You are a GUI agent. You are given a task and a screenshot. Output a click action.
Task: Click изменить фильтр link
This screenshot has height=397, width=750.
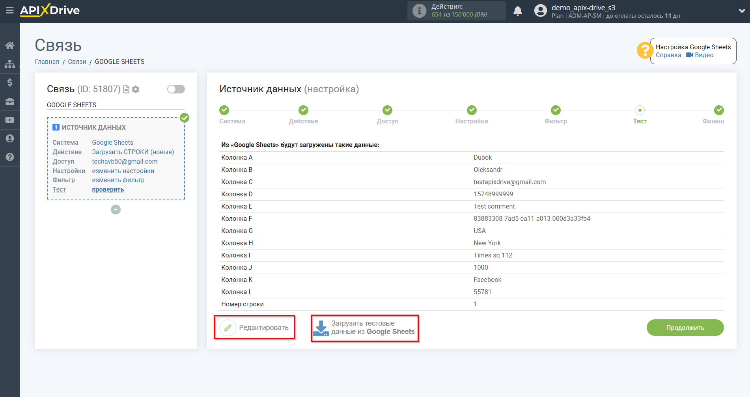click(118, 180)
